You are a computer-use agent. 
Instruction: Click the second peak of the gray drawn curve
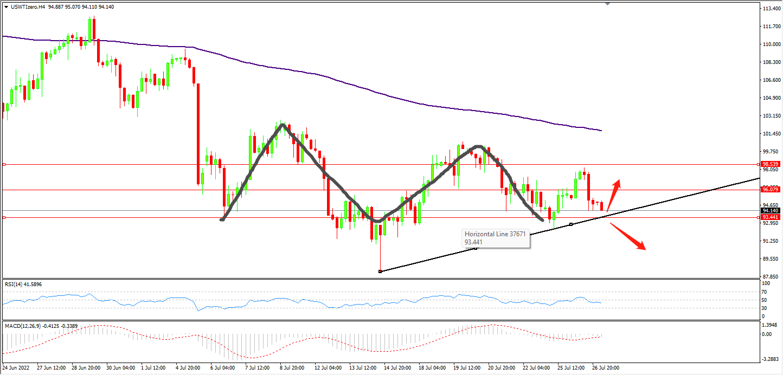coord(477,146)
